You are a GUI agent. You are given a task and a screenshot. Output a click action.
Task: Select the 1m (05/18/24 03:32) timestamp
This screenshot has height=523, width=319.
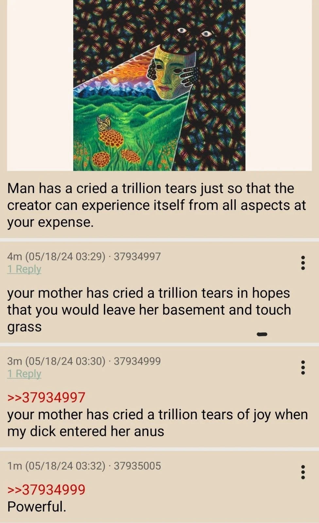click(x=56, y=466)
